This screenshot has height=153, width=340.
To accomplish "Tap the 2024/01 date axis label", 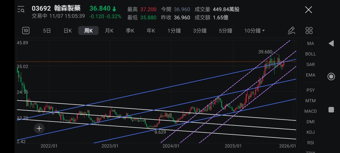I will click(x=171, y=146).
